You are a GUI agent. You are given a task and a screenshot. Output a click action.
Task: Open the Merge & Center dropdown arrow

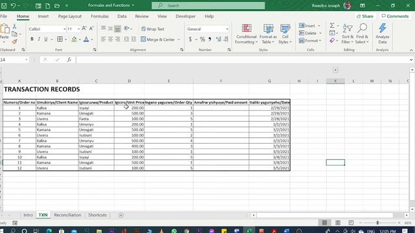179,39
